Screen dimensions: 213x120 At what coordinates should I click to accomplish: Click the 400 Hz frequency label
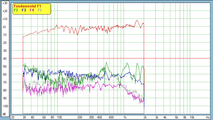pos(99,117)
